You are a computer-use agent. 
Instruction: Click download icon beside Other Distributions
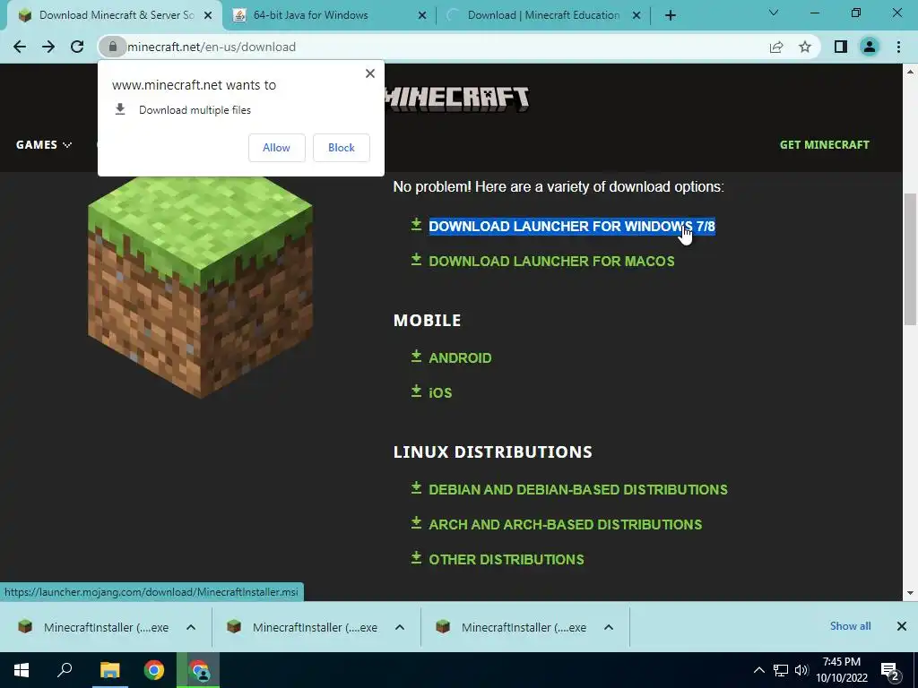click(416, 557)
